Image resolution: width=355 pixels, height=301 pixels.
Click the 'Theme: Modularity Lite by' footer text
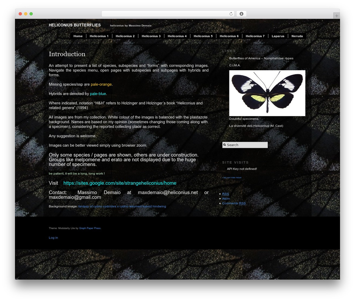click(64, 228)
